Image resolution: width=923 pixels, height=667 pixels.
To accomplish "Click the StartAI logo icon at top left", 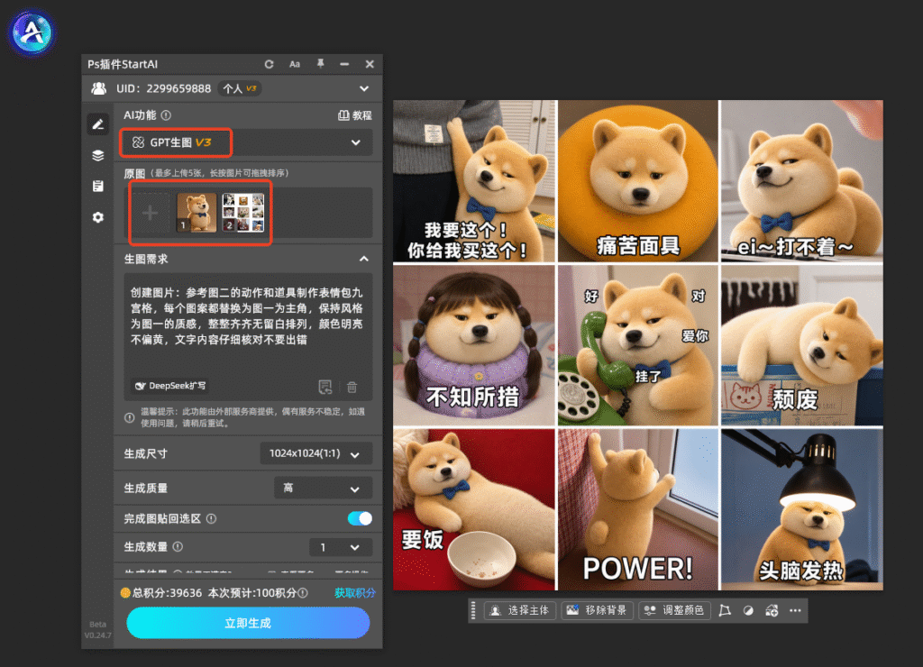I will pos(32,32).
